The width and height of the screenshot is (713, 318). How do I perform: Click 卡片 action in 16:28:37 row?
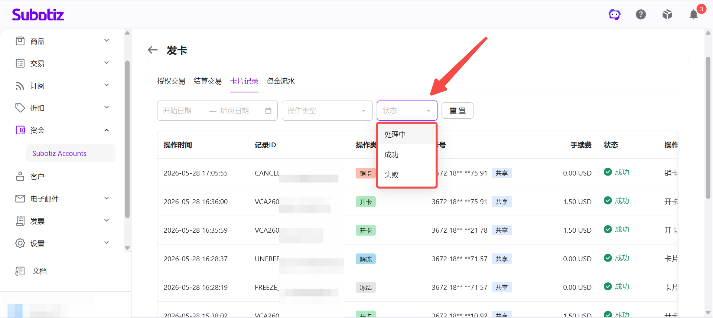(671, 259)
